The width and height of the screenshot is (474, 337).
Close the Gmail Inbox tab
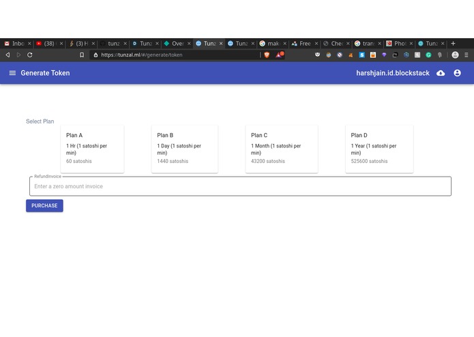(x=29, y=44)
